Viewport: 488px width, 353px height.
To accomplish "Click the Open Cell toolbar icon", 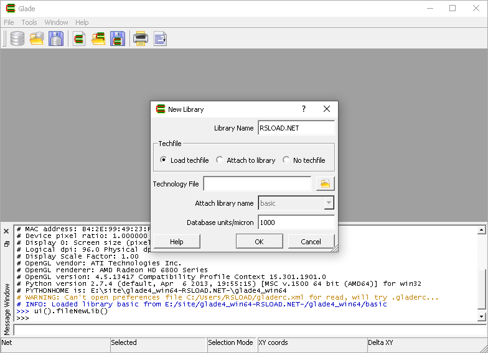I will tap(98, 39).
